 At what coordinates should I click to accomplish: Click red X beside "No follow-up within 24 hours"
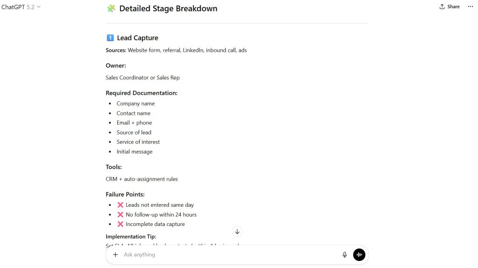point(120,215)
